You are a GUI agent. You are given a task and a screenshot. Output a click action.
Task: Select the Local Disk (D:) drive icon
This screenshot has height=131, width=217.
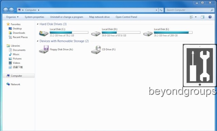[x=96, y=33]
